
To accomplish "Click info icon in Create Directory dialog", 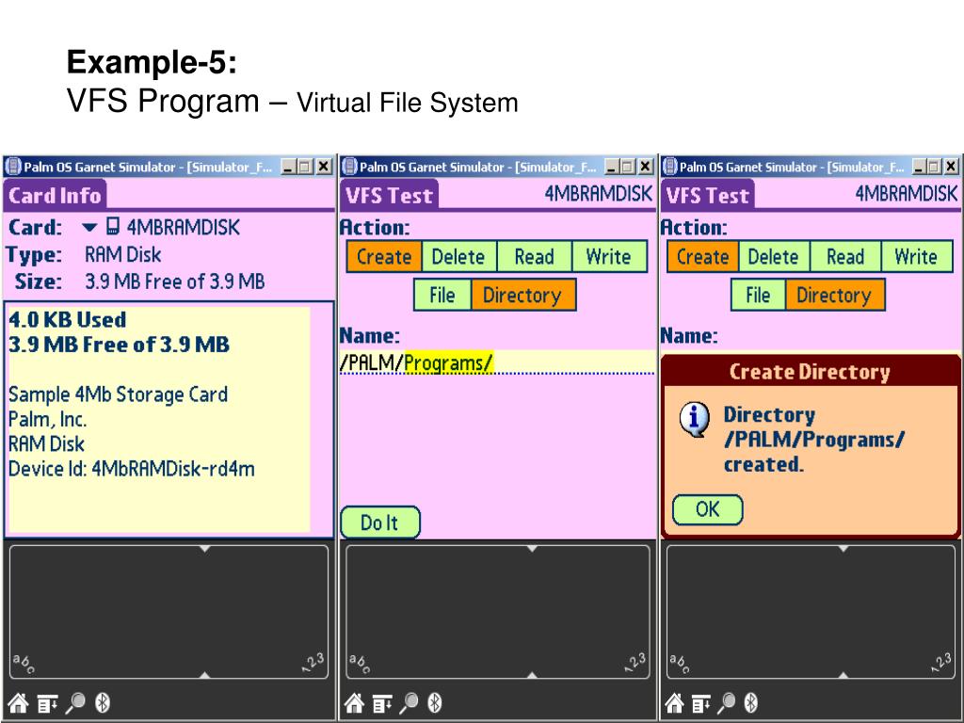I will click(x=695, y=419).
